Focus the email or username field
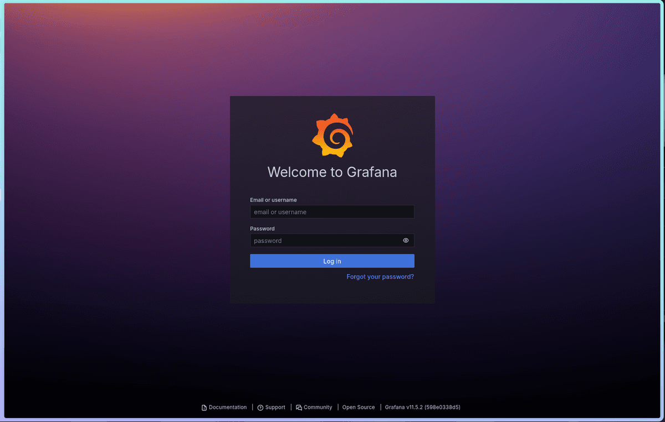The width and height of the screenshot is (665, 422). coord(332,212)
